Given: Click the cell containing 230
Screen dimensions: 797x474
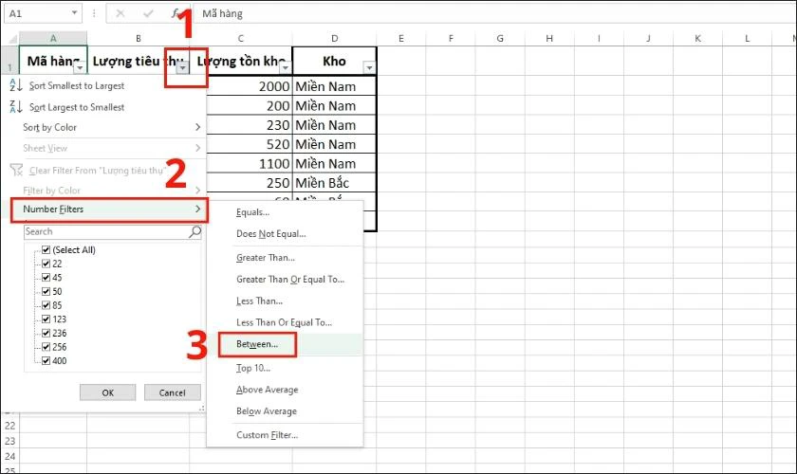Looking at the screenshot, I should coord(250,125).
